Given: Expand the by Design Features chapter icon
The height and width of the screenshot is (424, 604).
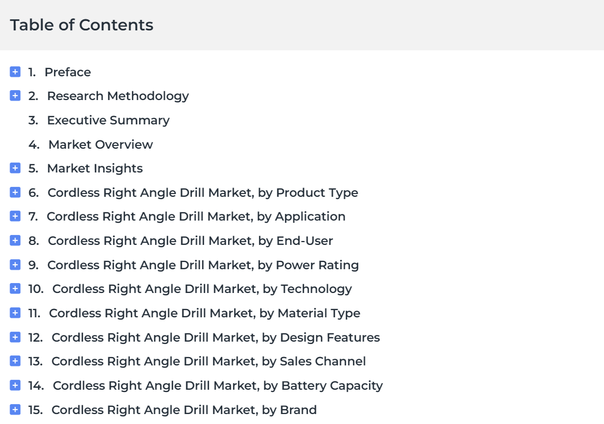Looking at the screenshot, I should tap(15, 337).
